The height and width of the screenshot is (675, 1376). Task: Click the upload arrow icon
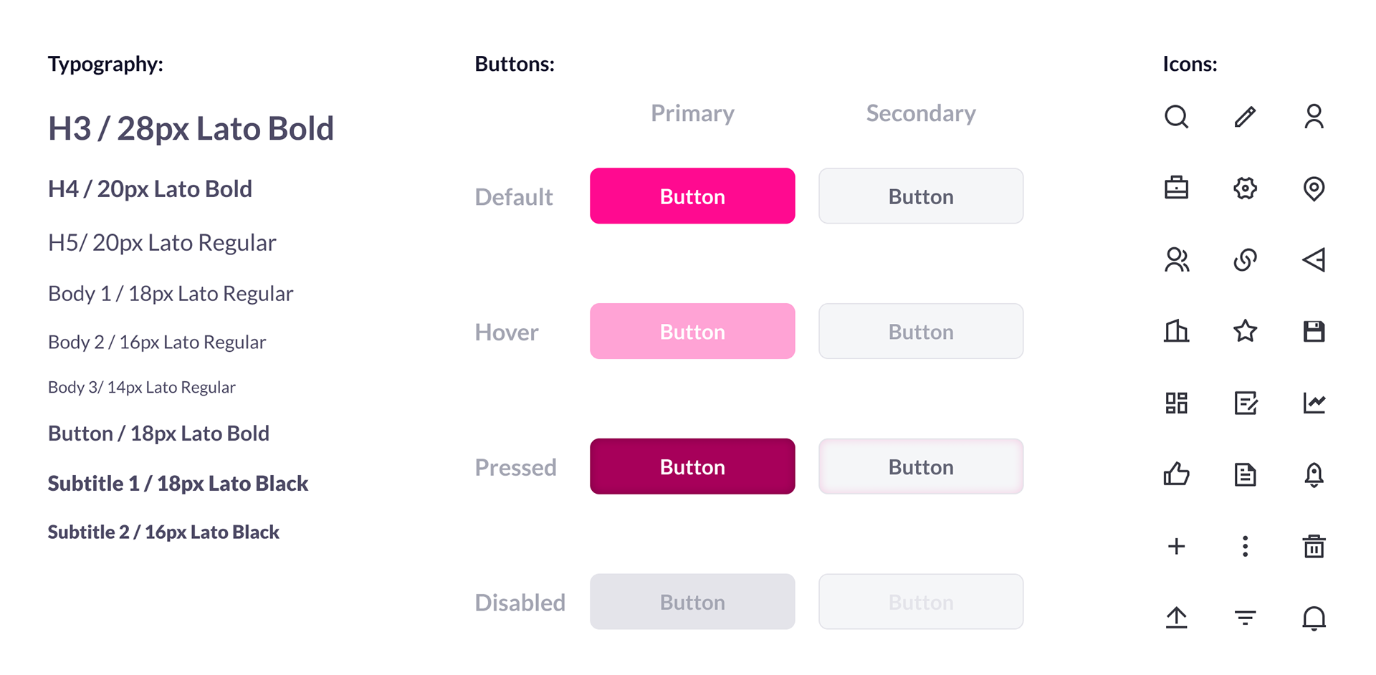[x=1176, y=617]
